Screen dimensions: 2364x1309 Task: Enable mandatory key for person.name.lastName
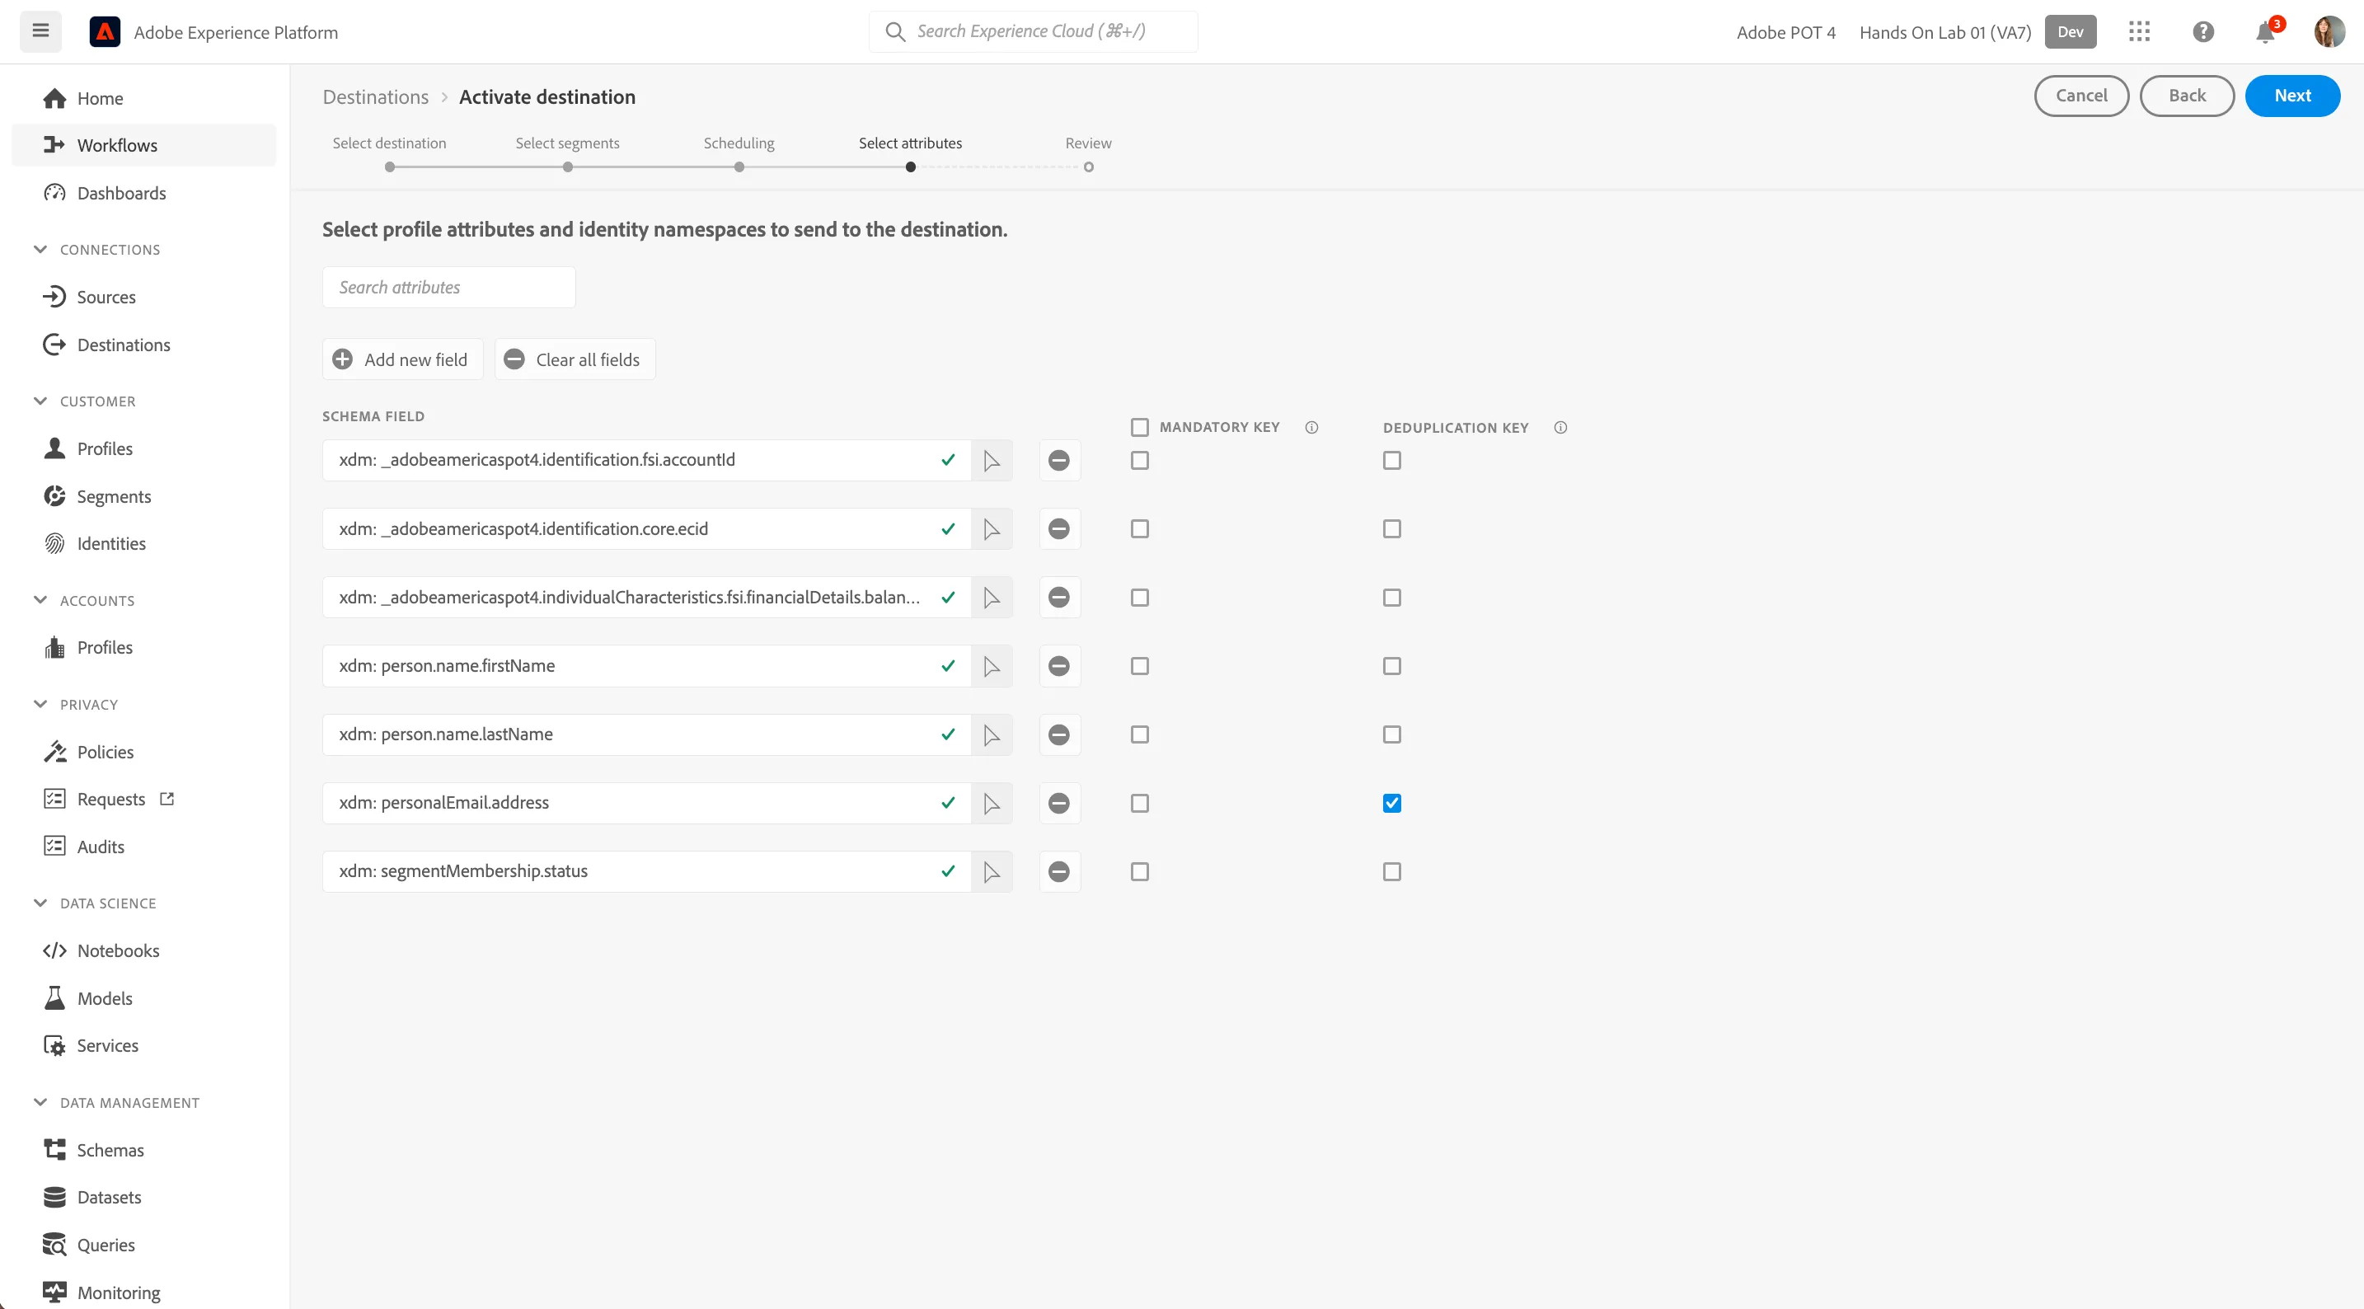tap(1139, 734)
